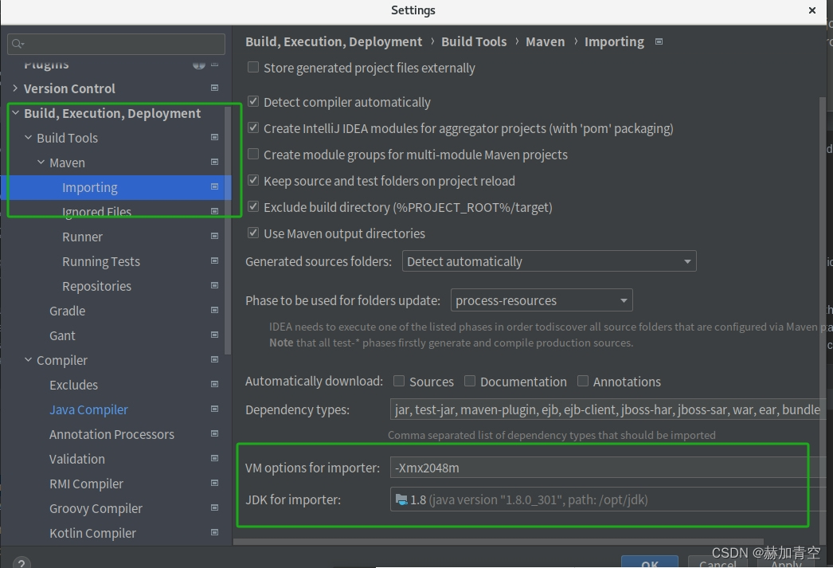Click project-level icon beside Java Compiler
This screenshot has width=833, height=568.
coord(215,409)
